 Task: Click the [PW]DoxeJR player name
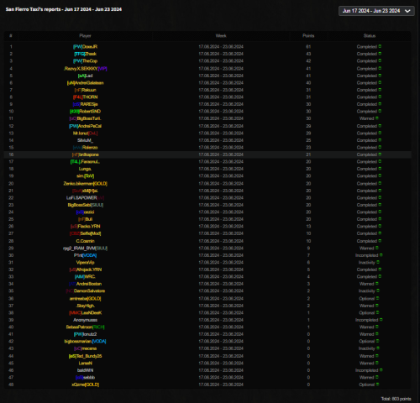(85, 47)
